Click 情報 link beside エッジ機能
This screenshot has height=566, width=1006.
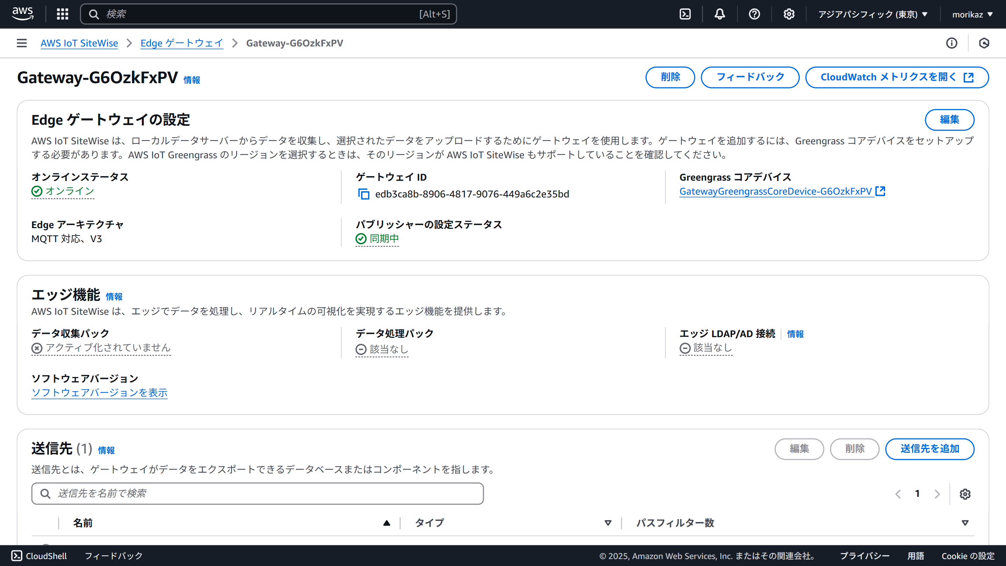click(114, 297)
